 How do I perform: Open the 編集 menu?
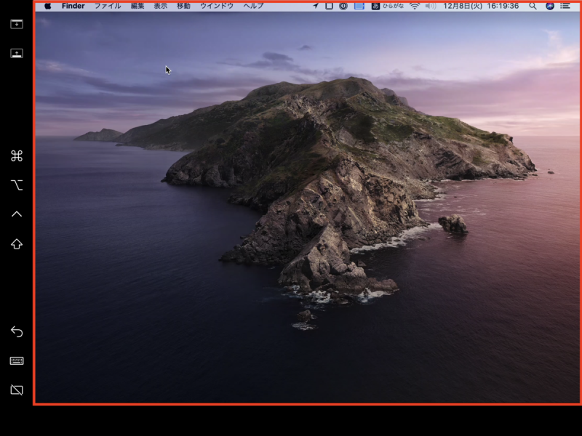[137, 6]
